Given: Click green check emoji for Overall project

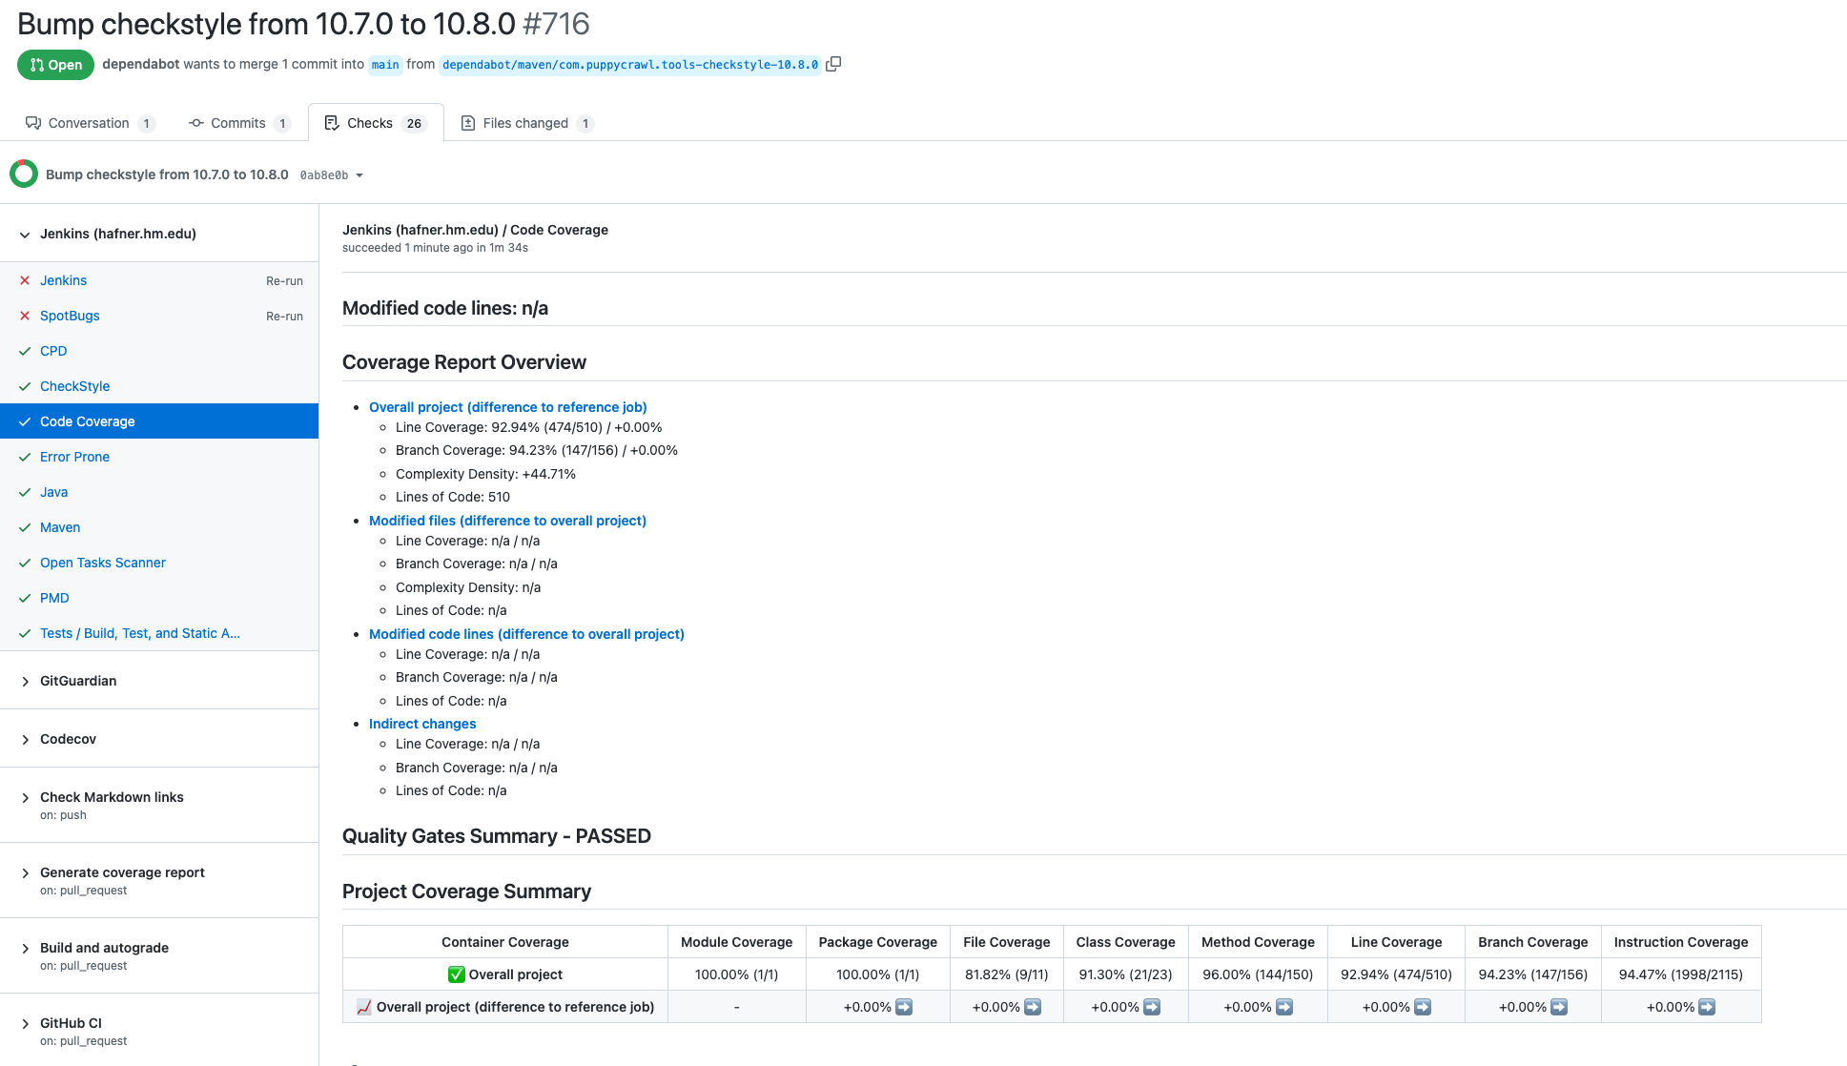Looking at the screenshot, I should coord(457,974).
